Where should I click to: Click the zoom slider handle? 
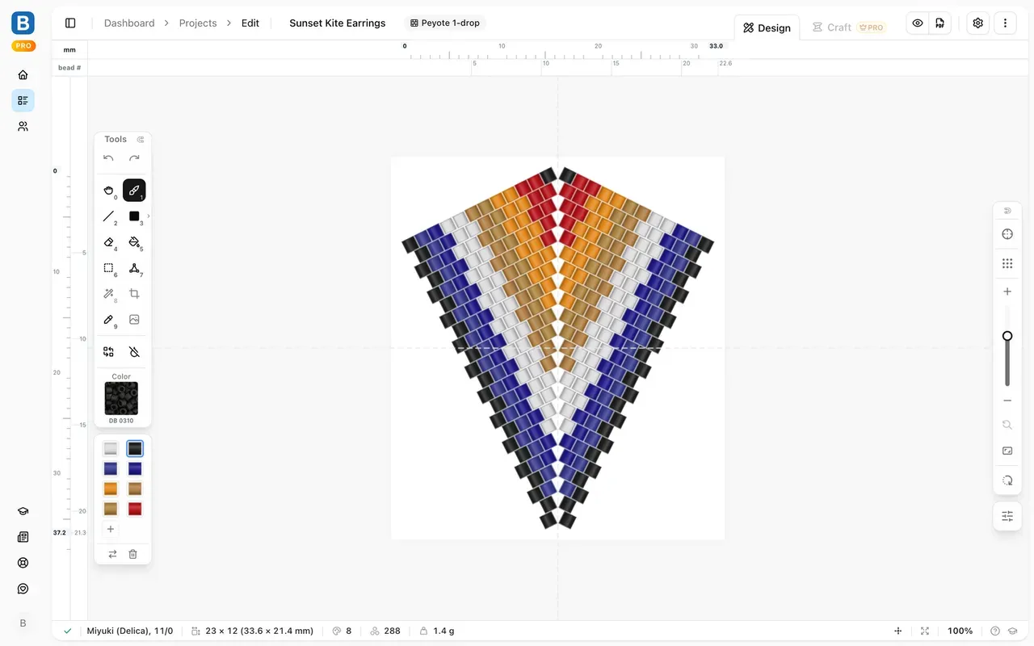(1007, 336)
